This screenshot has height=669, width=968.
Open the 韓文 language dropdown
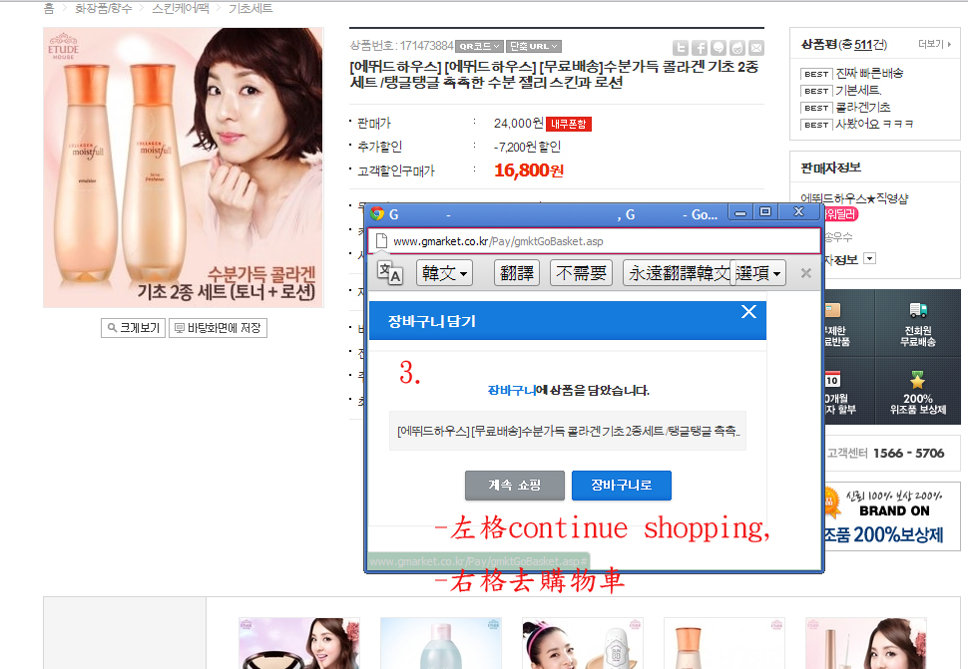pyautogui.click(x=444, y=273)
